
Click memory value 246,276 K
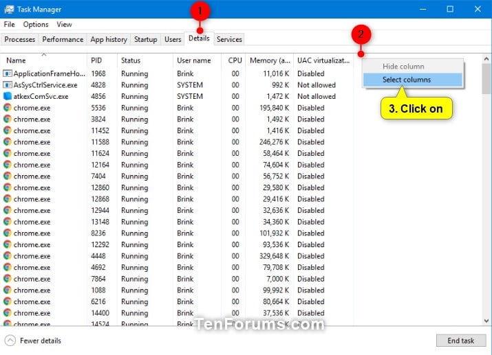275,142
